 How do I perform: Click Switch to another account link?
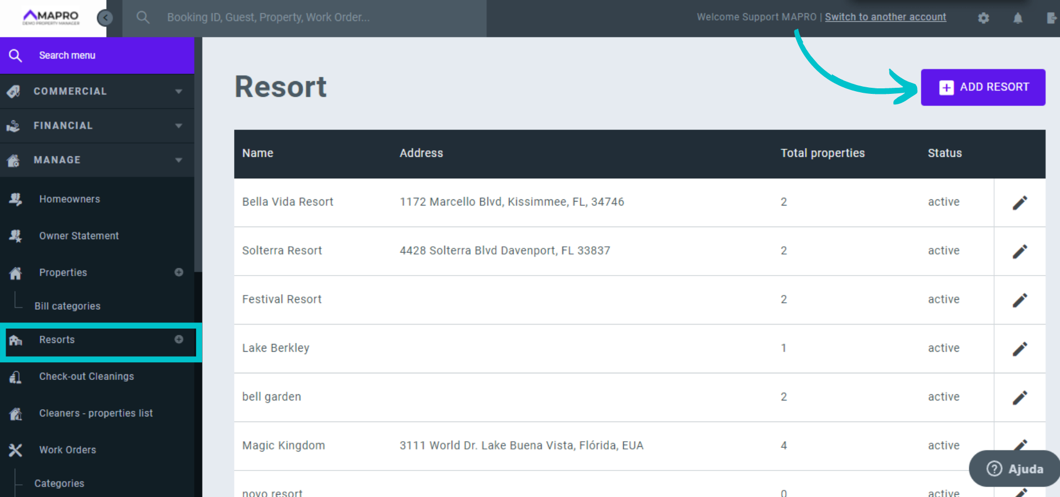pos(885,17)
